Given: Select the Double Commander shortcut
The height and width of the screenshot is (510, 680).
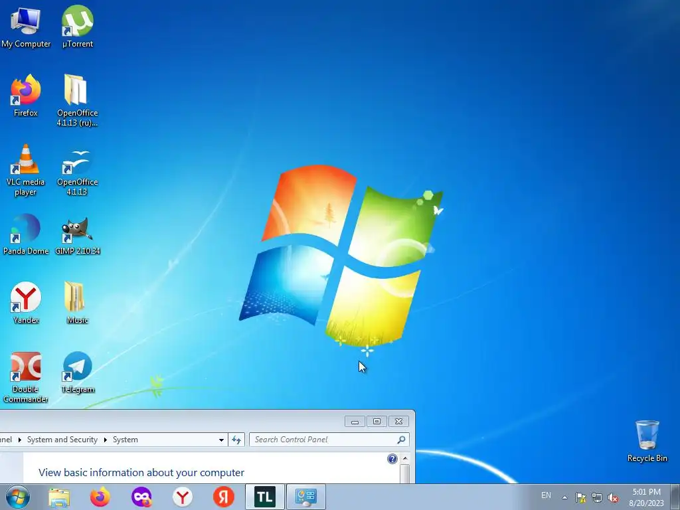Looking at the screenshot, I should click(26, 377).
